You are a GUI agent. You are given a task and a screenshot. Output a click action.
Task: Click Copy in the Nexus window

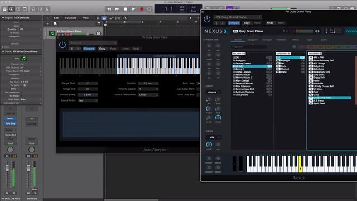pyautogui.click(x=247, y=23)
